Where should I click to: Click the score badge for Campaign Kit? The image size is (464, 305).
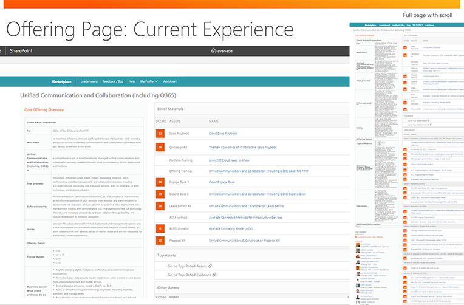click(160, 147)
